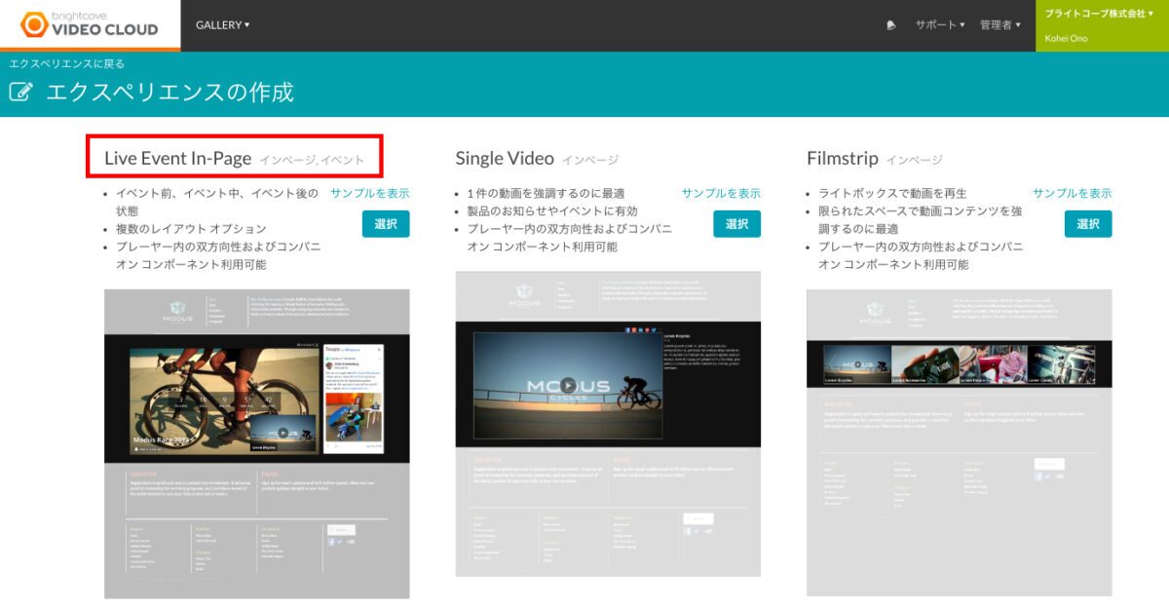This screenshot has height=609, width=1169.
Task: Open サンプルを表示 for Live Event In-Page
Action: [x=369, y=194]
